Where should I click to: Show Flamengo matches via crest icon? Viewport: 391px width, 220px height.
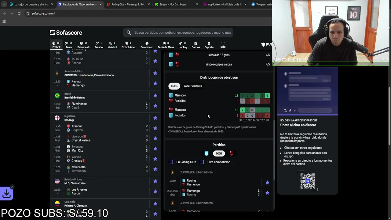click(232, 153)
